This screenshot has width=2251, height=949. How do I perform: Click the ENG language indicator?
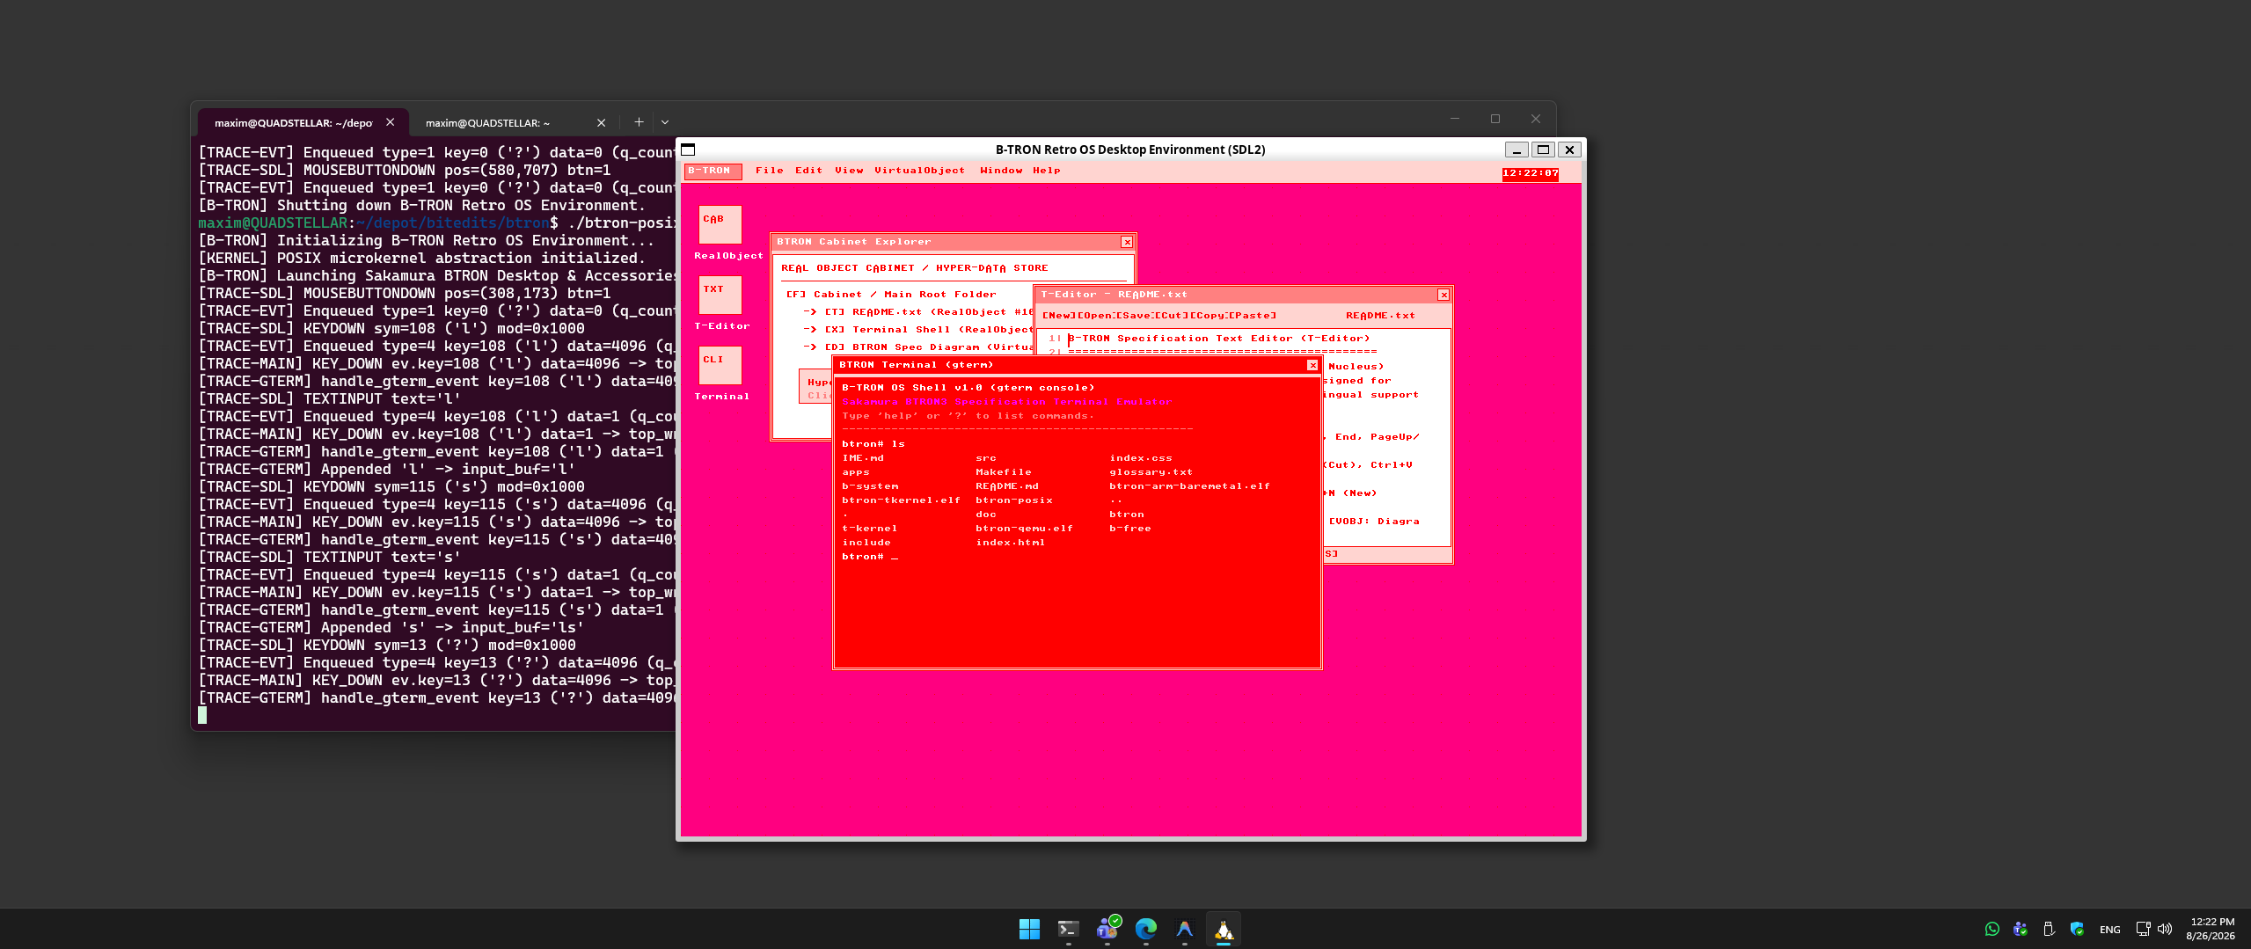tap(2109, 930)
